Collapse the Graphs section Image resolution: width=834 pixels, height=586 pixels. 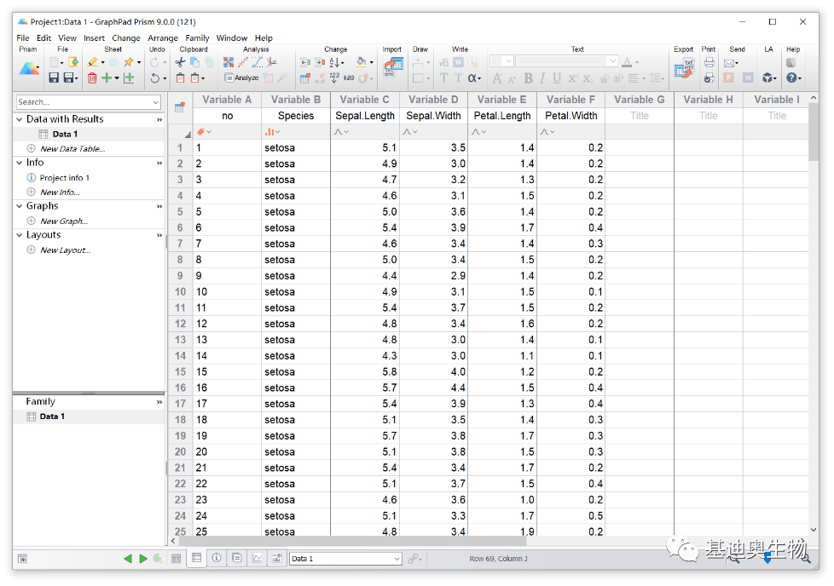(19, 206)
